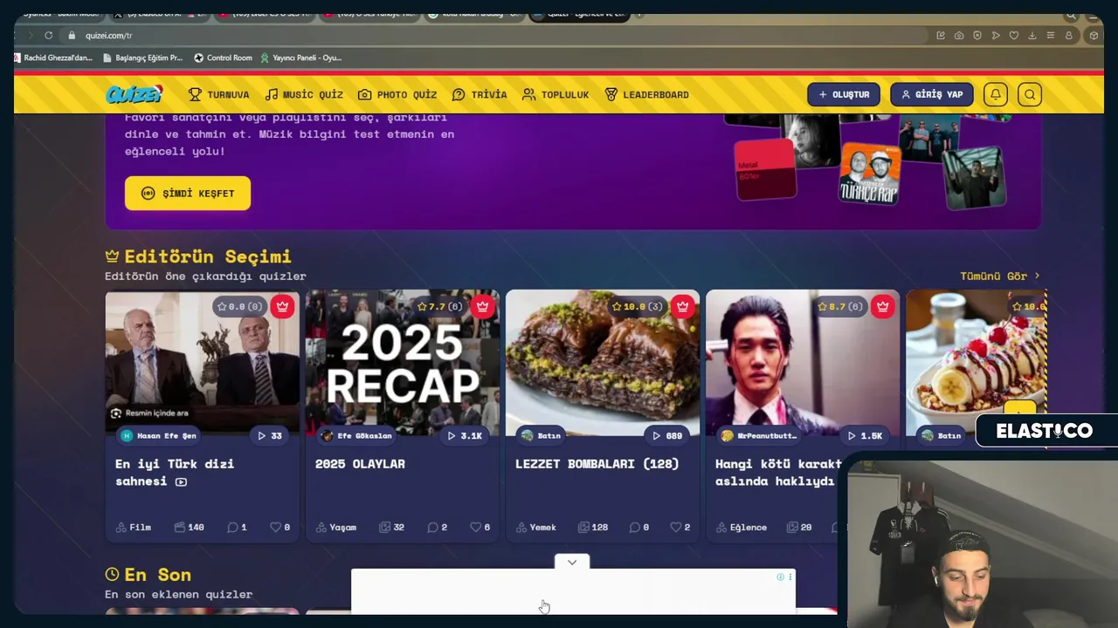1118x628 pixels.
Task: Click the Film category tag
Action: pyautogui.click(x=134, y=527)
